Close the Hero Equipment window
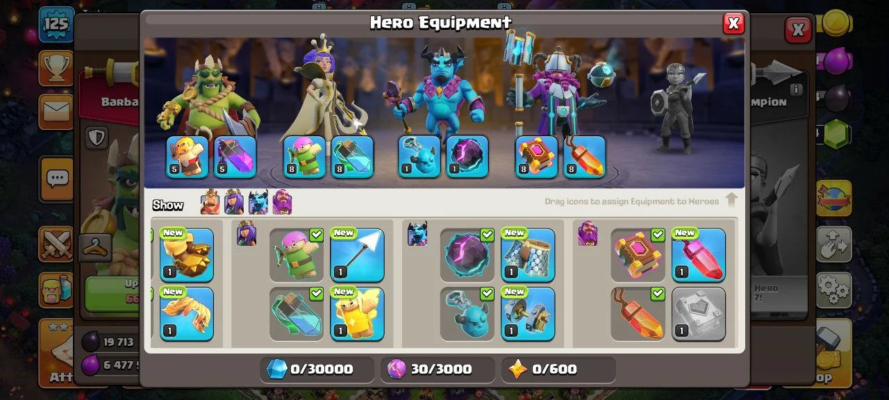This screenshot has width=889, height=400. (x=733, y=24)
